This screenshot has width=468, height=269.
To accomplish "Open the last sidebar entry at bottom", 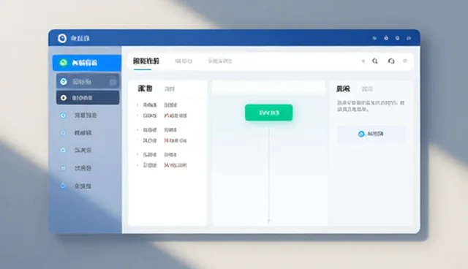I will (83, 186).
